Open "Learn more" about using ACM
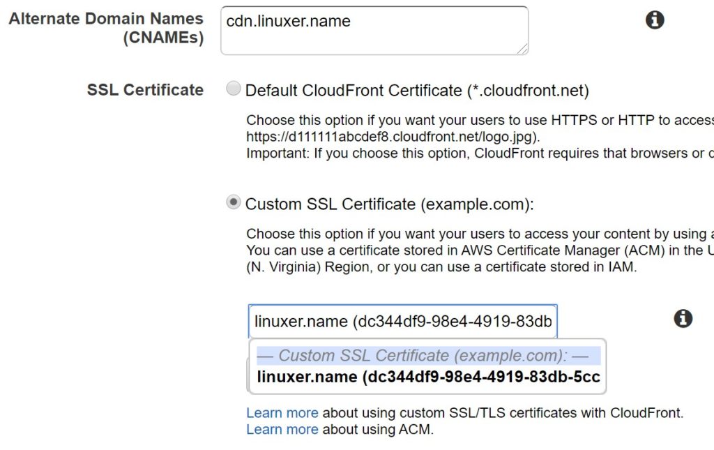 coord(282,430)
